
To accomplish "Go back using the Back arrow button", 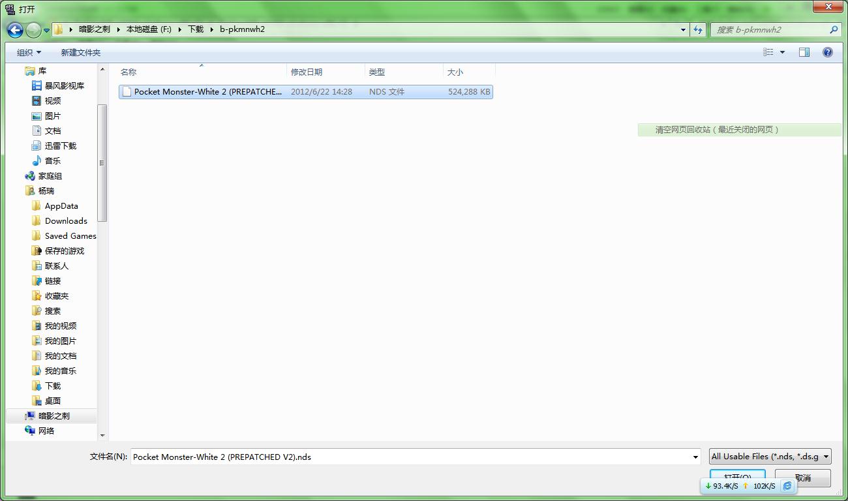I will (15, 30).
